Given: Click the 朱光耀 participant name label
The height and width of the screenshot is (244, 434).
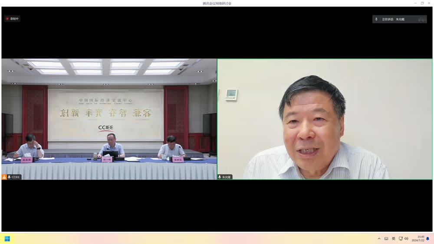Looking at the screenshot, I should pos(227,177).
